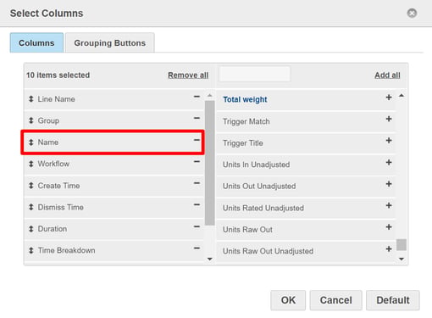Click the minus icon next to Group
432x318 pixels.
tap(197, 118)
